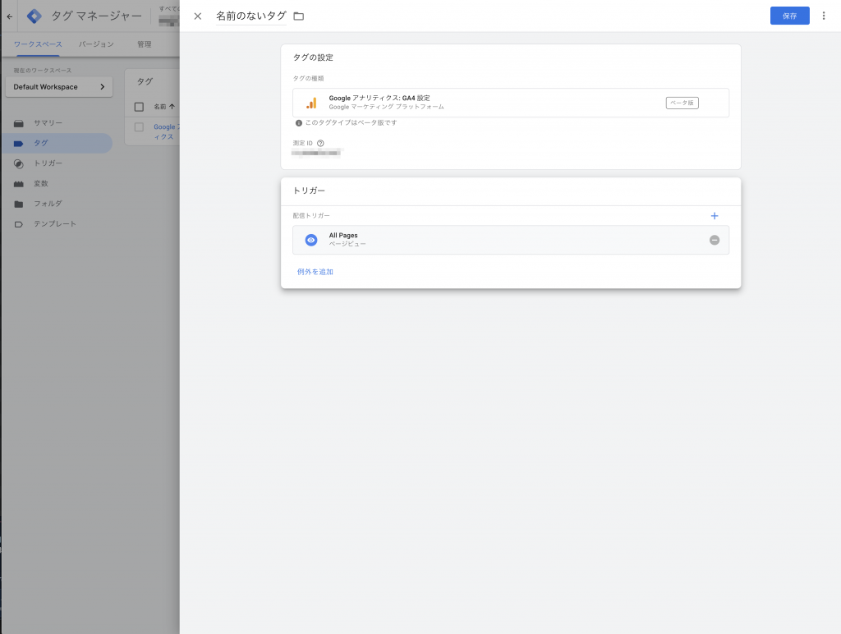841x634 pixels.
Task: Click the サマリー briefcase icon
Action: click(x=19, y=123)
